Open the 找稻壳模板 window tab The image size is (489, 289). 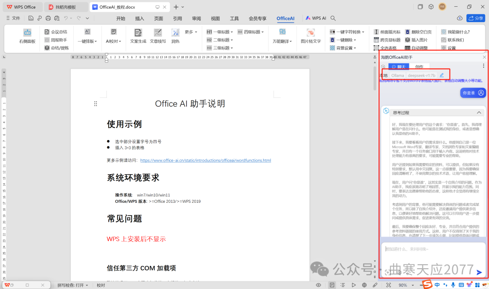coord(66,7)
